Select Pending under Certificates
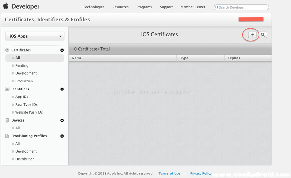Screen dimensions: 291x178 (22, 66)
